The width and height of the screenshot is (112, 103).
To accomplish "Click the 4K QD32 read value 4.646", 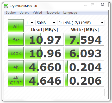I will 44,80.
